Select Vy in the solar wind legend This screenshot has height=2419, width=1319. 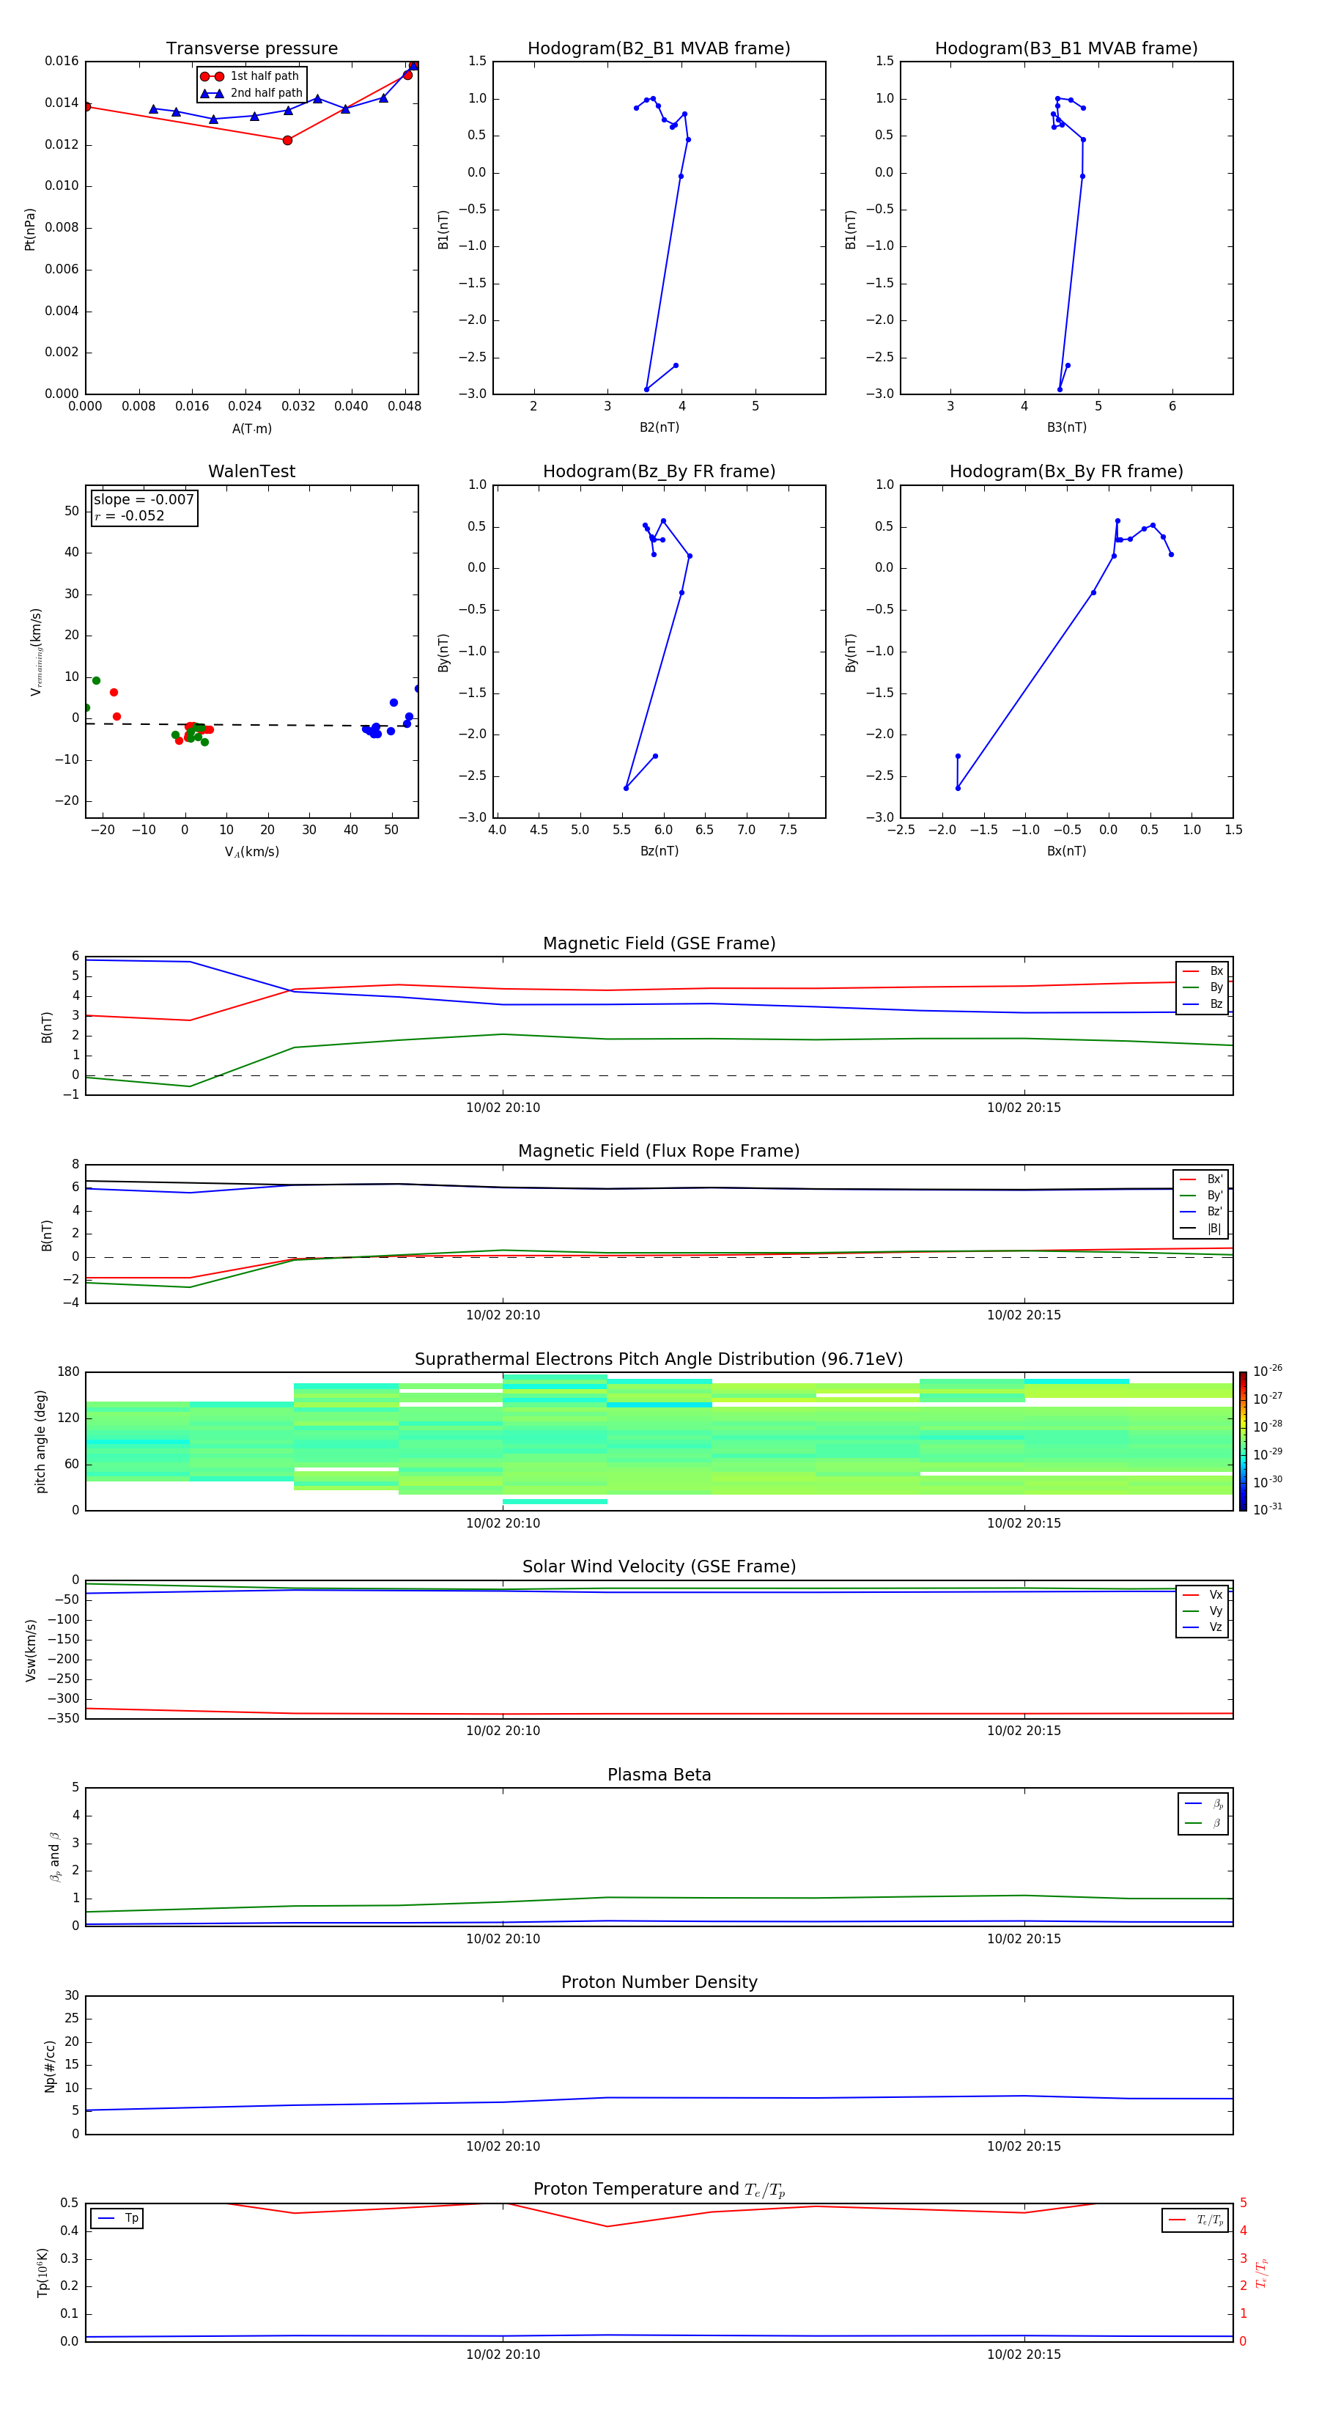coord(1202,1611)
